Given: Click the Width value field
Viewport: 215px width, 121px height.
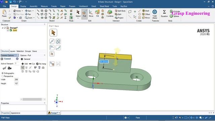Looking at the screenshot, I should point(16,80).
